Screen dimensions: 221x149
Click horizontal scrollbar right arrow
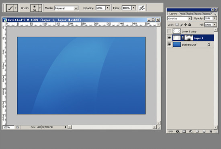coord(154,127)
